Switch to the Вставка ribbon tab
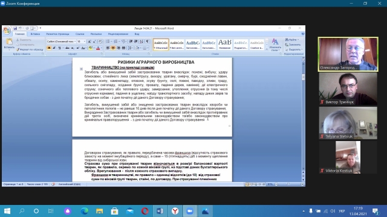This screenshot has height=217, width=387. coord(35,34)
